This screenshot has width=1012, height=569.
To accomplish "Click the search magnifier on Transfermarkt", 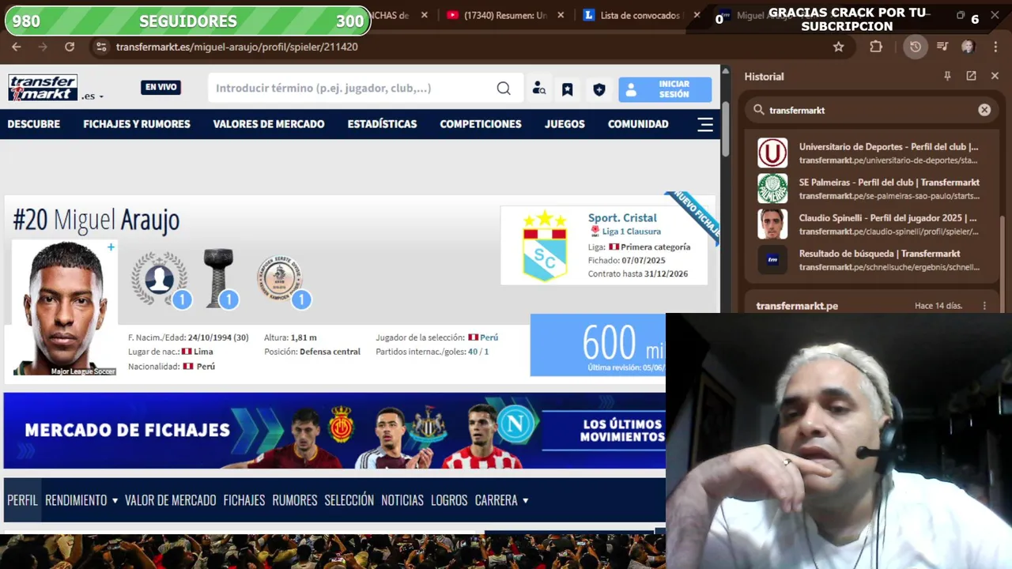I will [504, 88].
